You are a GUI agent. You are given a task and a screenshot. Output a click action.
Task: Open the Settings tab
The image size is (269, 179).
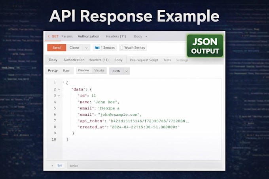point(182,60)
